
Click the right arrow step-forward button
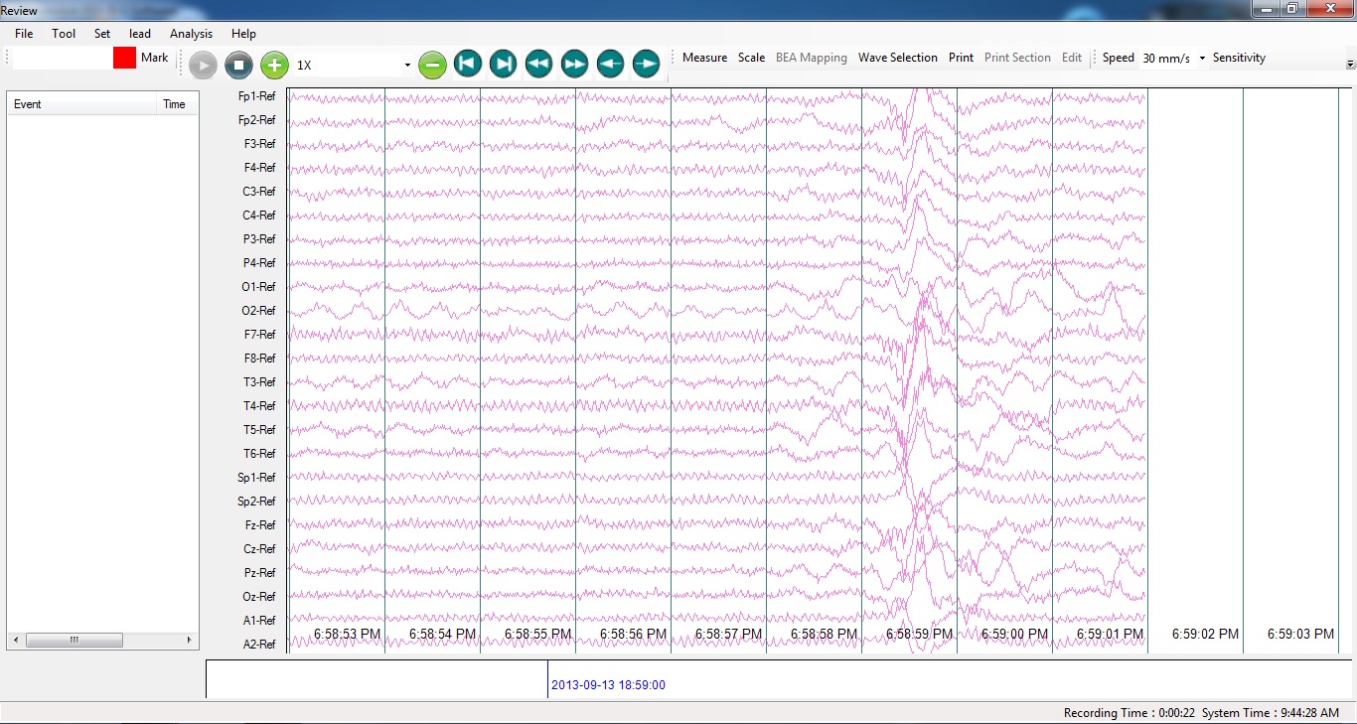[647, 65]
